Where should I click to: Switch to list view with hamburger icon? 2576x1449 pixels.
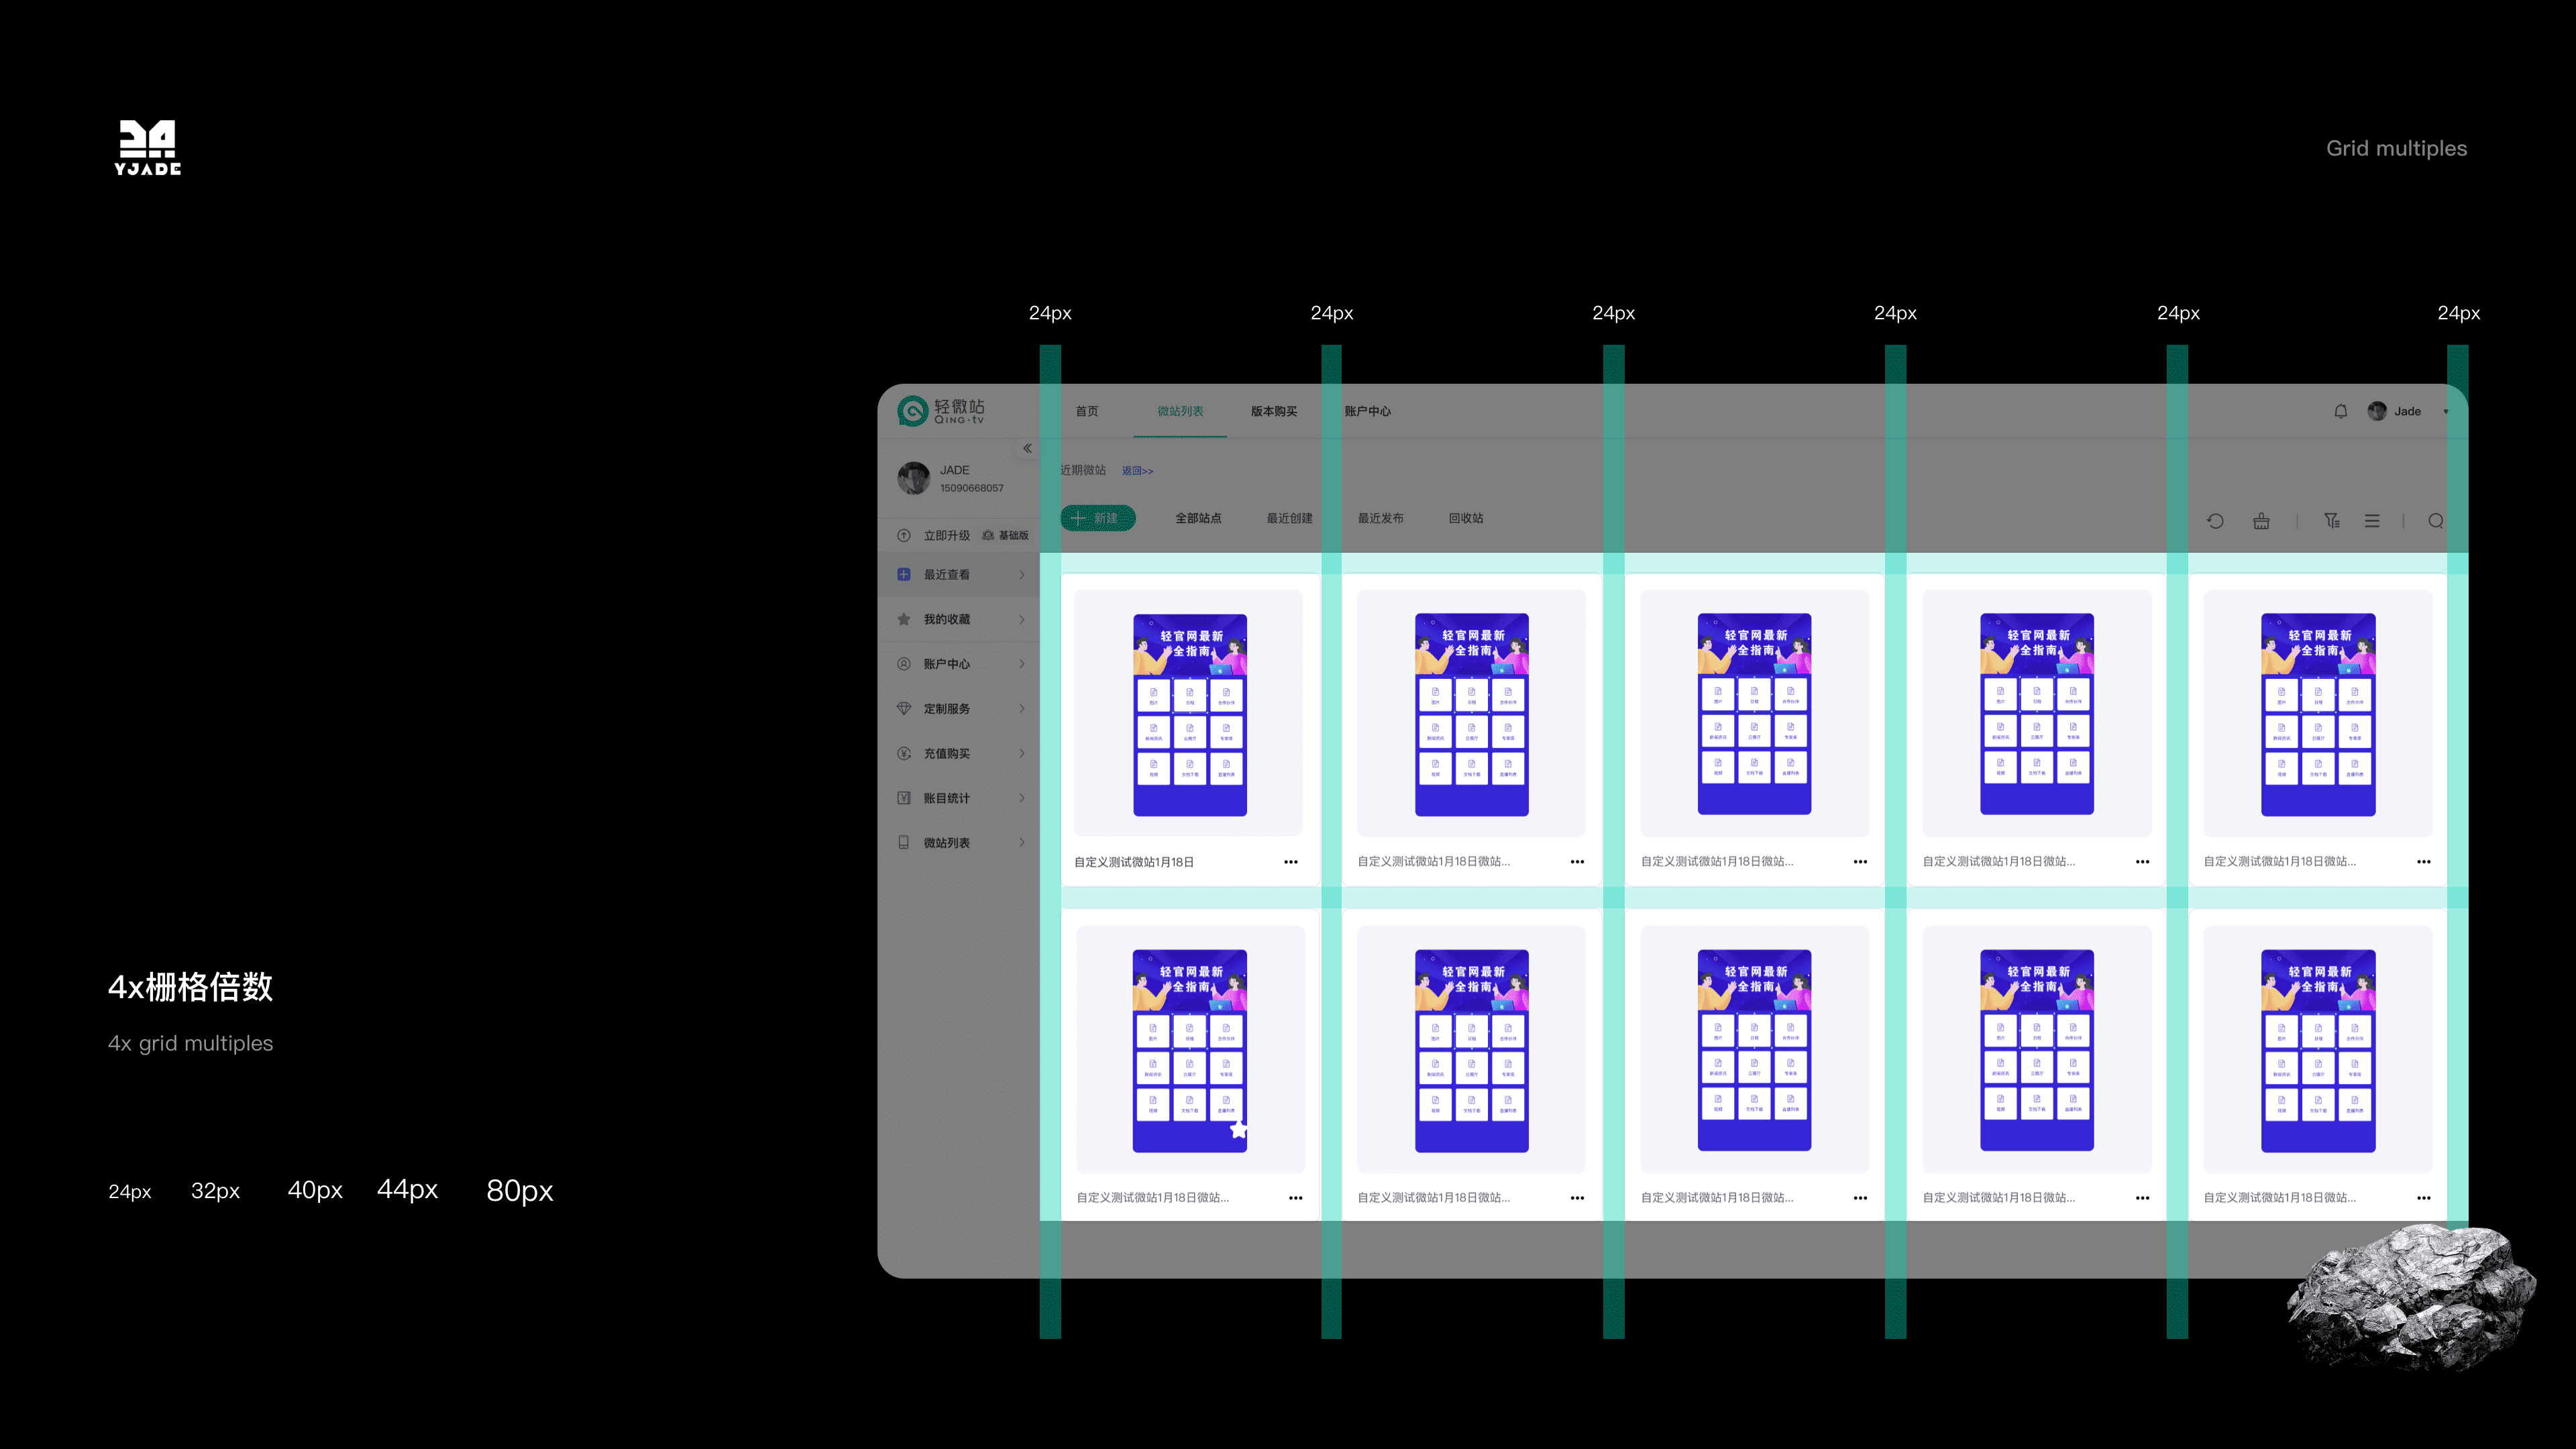click(x=2372, y=521)
